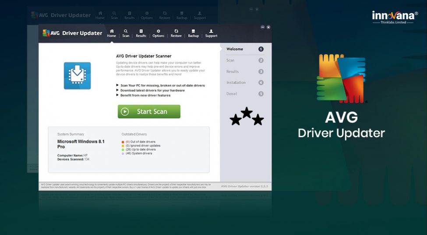Viewport: 427px width, 235px height.
Task: Click 'AVG Driver Updater Scanner' heading
Action: tap(144, 56)
